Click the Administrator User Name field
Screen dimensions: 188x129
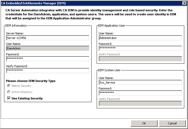[140, 38]
